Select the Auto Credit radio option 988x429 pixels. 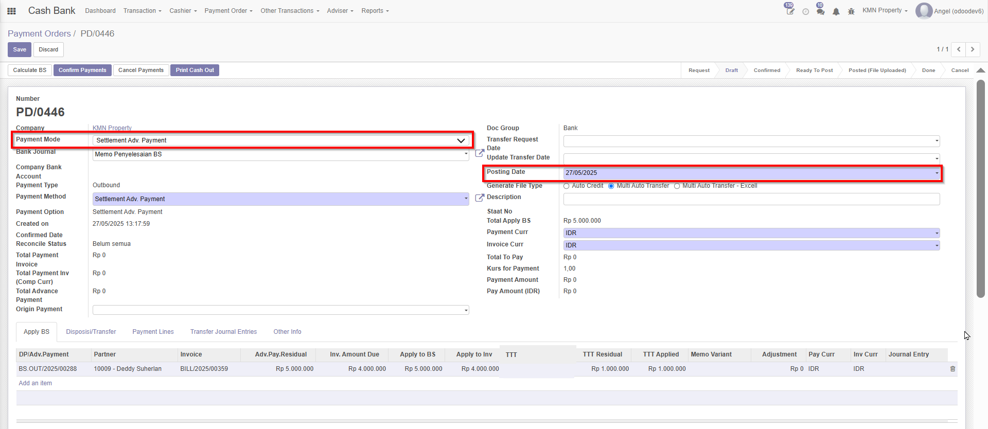pos(567,186)
